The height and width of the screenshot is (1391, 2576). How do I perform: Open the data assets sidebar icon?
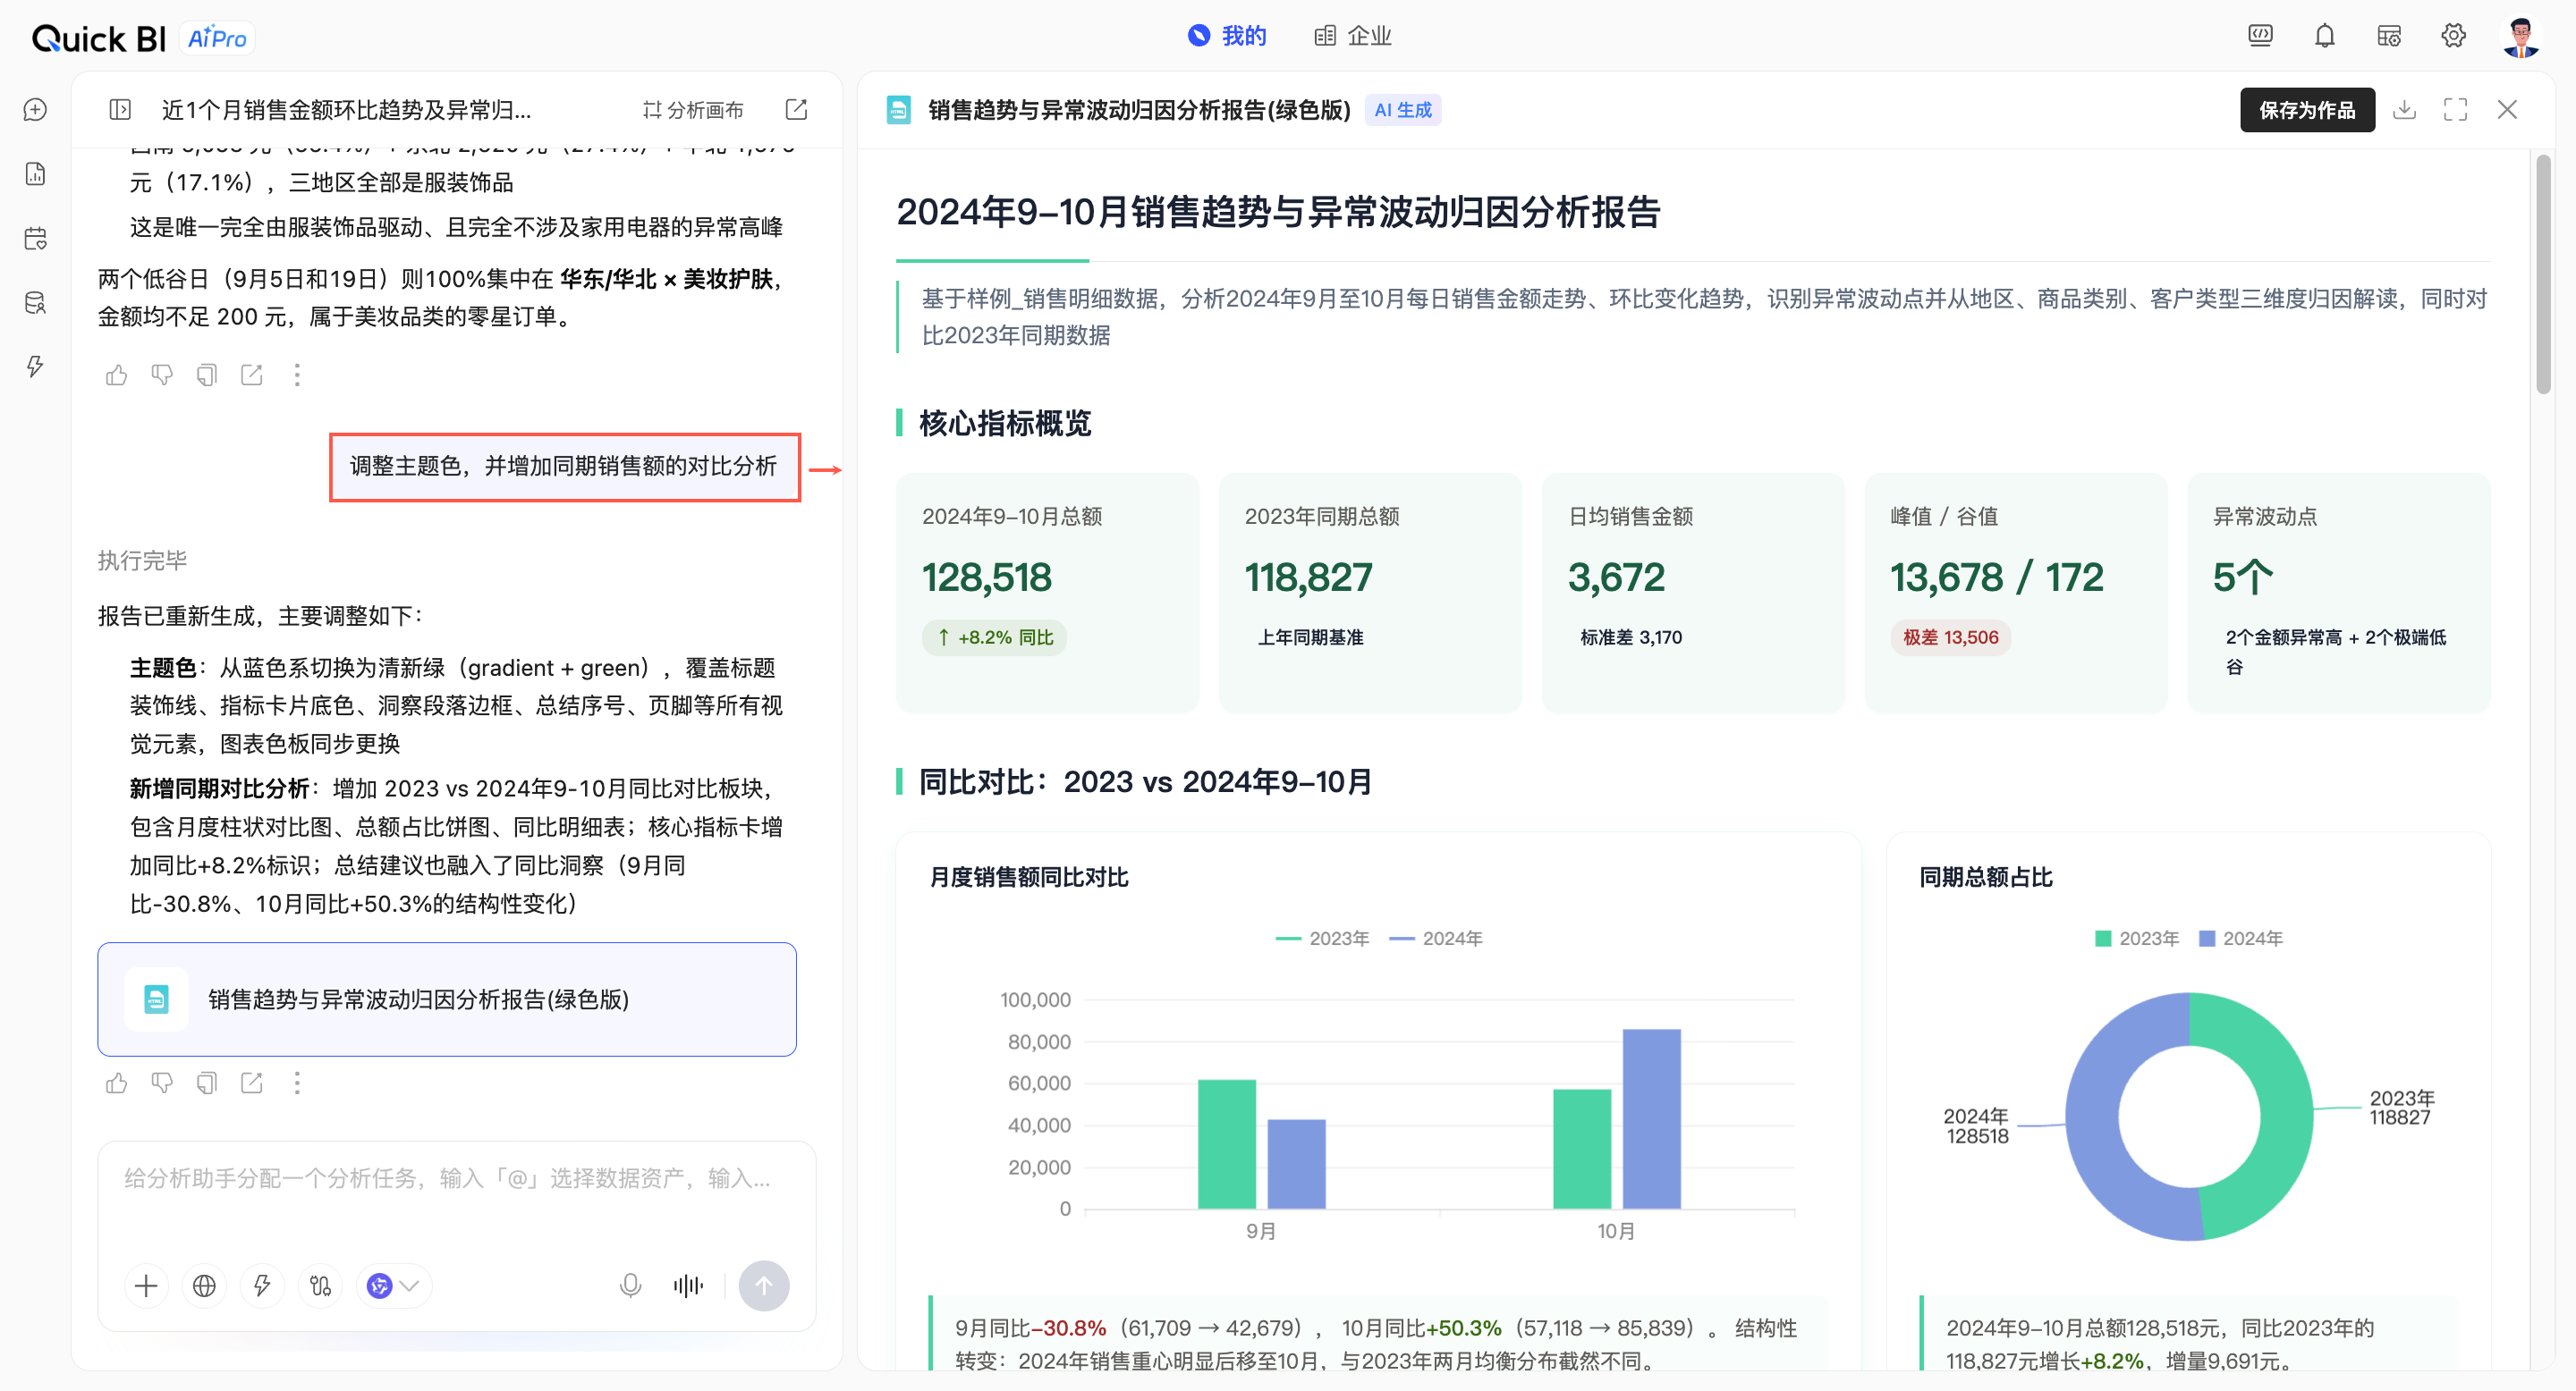(35, 302)
